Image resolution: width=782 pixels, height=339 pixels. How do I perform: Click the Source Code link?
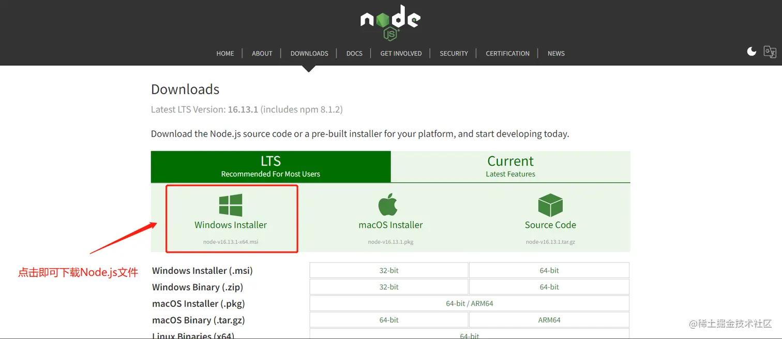pos(550,225)
